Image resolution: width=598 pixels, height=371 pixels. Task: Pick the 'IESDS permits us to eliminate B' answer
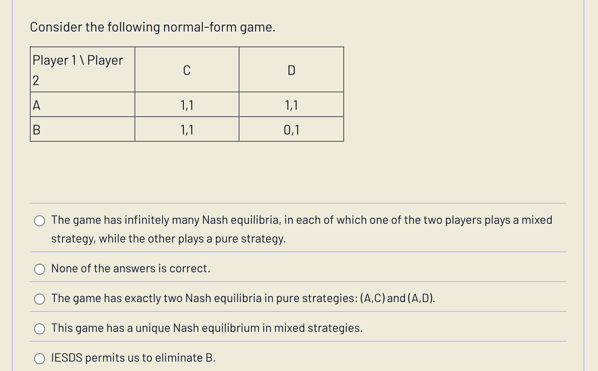[39, 358]
